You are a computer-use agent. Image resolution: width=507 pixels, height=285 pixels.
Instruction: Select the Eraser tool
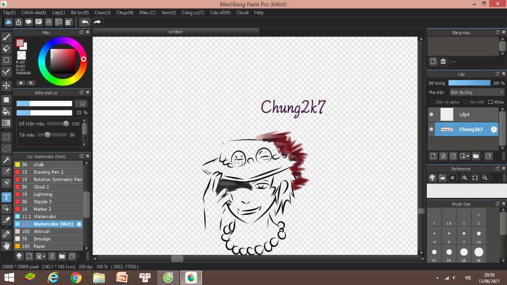click(6, 49)
